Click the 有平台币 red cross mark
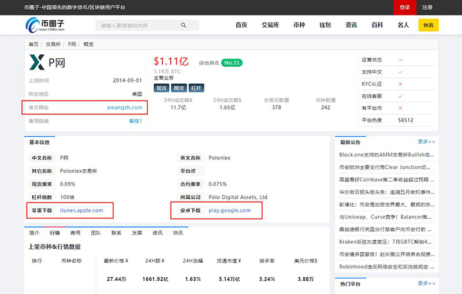Image resolution: width=462 pixels, height=294 pixels. 400,108
